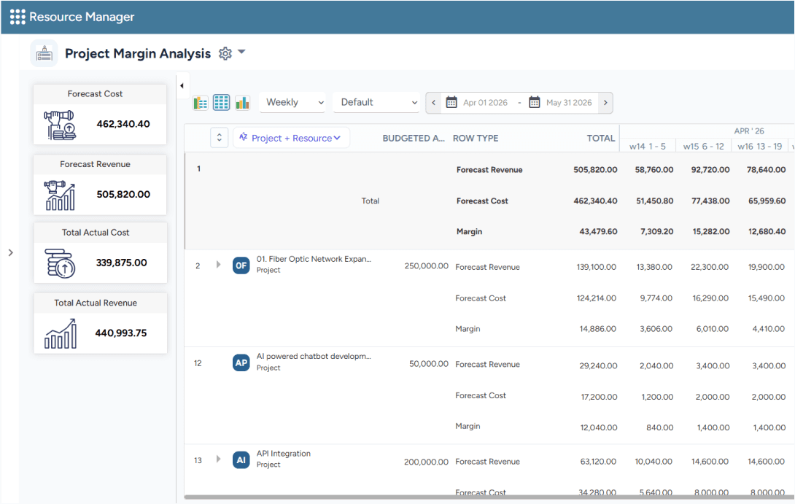The width and height of the screenshot is (795, 504).
Task: Click the Total row label
Action: (x=370, y=201)
